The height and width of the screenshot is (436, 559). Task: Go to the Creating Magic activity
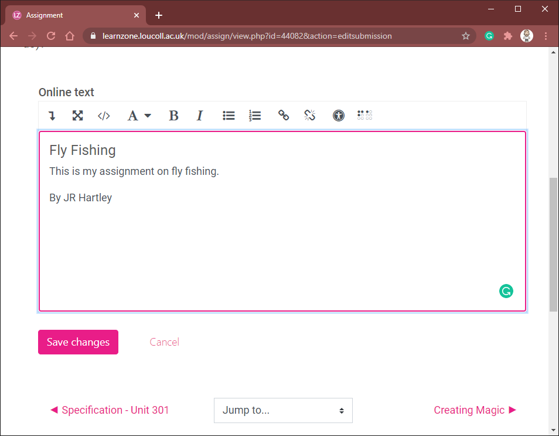(475, 410)
